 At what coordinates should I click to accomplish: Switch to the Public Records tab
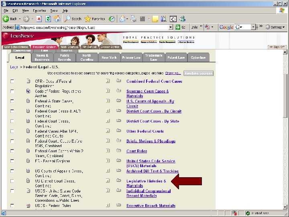coord(65,57)
